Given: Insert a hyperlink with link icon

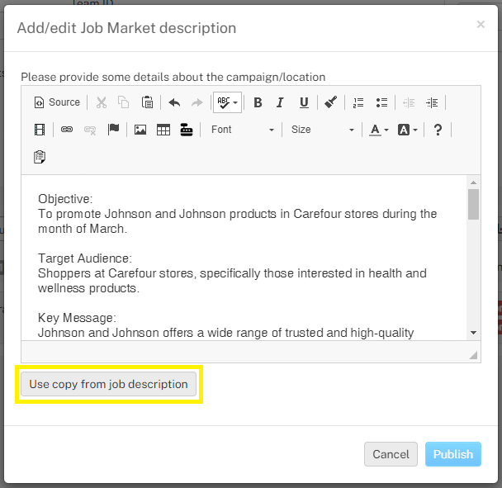Looking at the screenshot, I should [67, 130].
